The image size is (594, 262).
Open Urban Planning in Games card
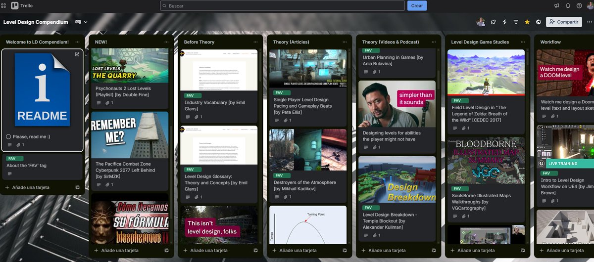click(397, 63)
